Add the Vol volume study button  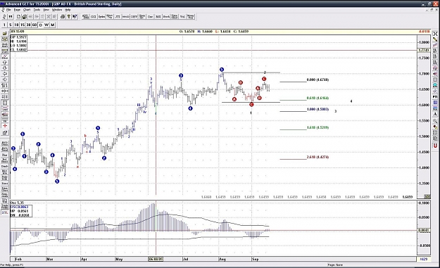182,17
